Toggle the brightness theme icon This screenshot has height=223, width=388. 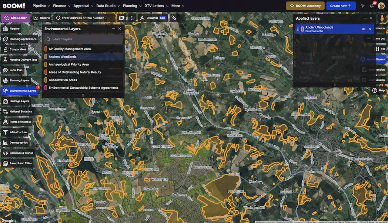[363, 6]
